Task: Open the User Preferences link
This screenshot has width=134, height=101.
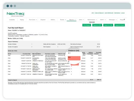Action: (x=109, y=13)
